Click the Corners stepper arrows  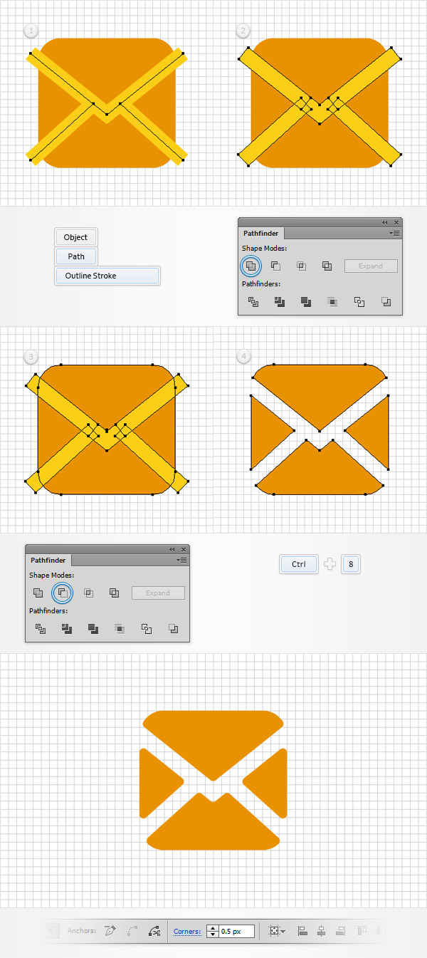[212, 931]
